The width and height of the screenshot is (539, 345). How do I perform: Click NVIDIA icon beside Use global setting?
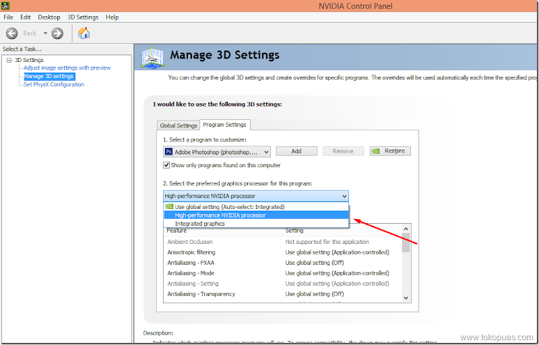(x=169, y=207)
